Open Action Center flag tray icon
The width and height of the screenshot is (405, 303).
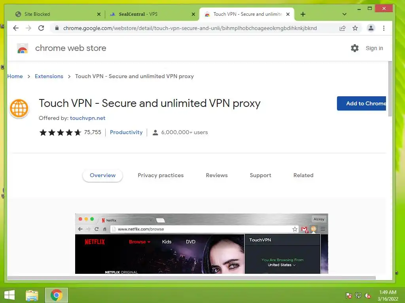[x=349, y=296]
